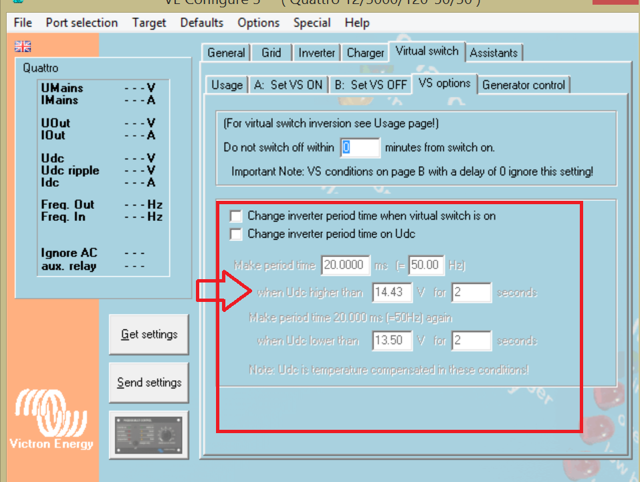Click the seconds field for Udc lower than
This screenshot has width=640, height=482.
click(471, 341)
